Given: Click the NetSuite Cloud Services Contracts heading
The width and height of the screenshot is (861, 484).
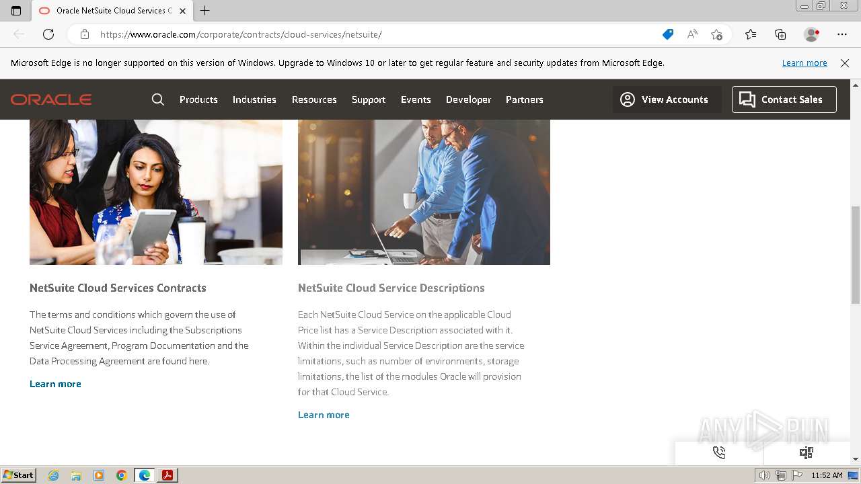Looking at the screenshot, I should point(118,288).
